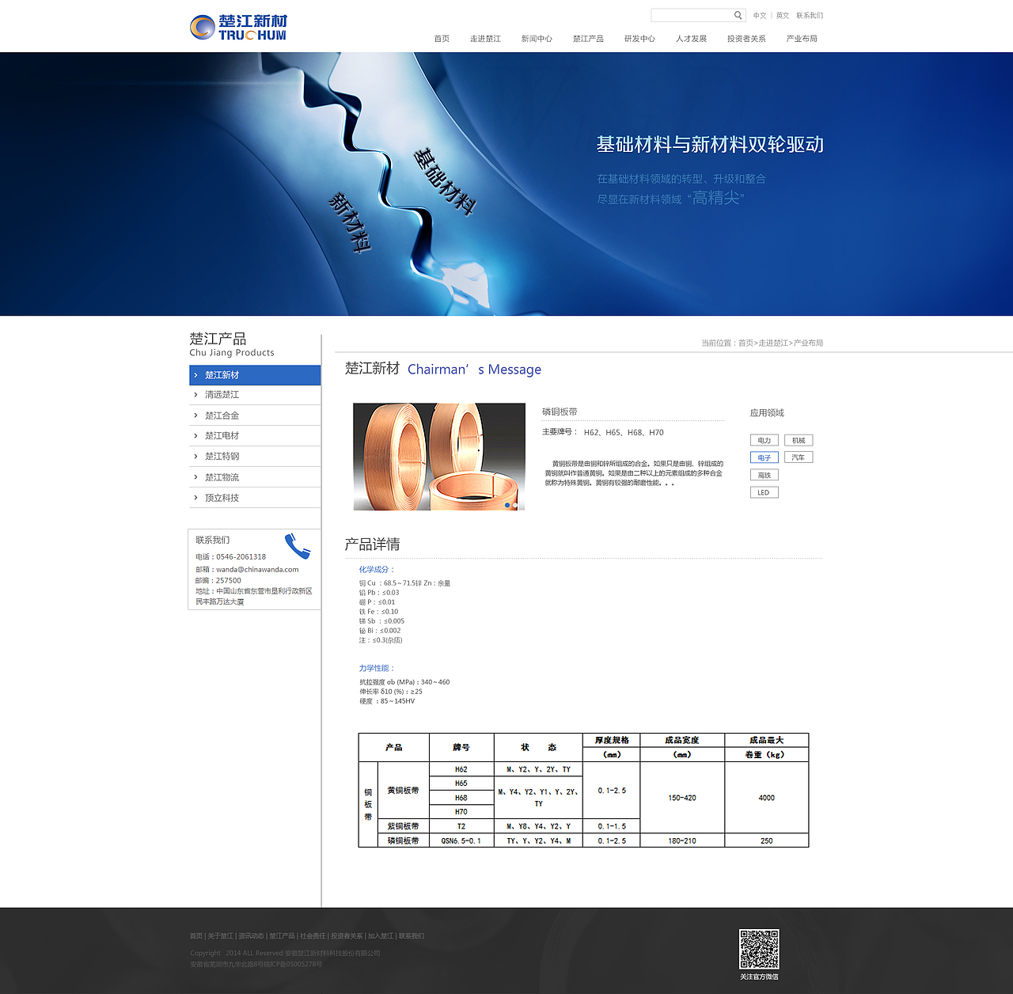The image size is (1013, 994).
Task: Expand chevron beside 楚江特钢 sidebar item
Action: click(x=195, y=457)
